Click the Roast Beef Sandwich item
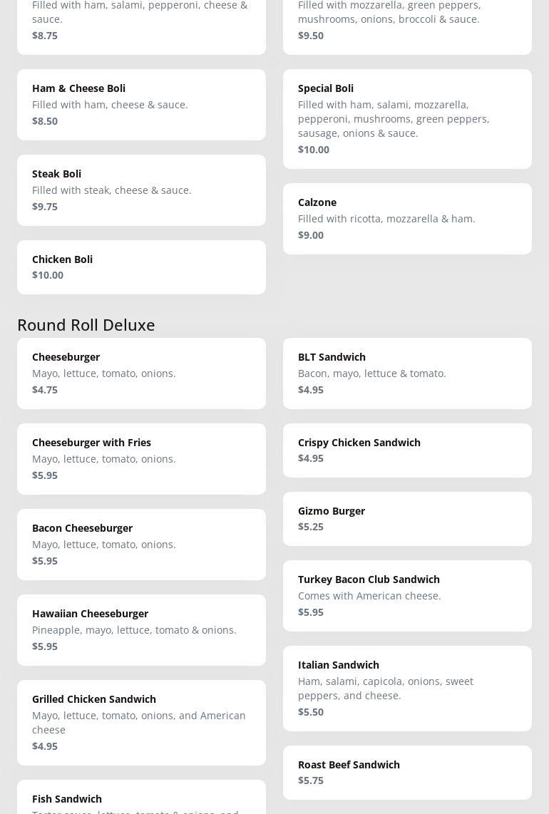Image resolution: width=549 pixels, height=814 pixels. tap(407, 773)
